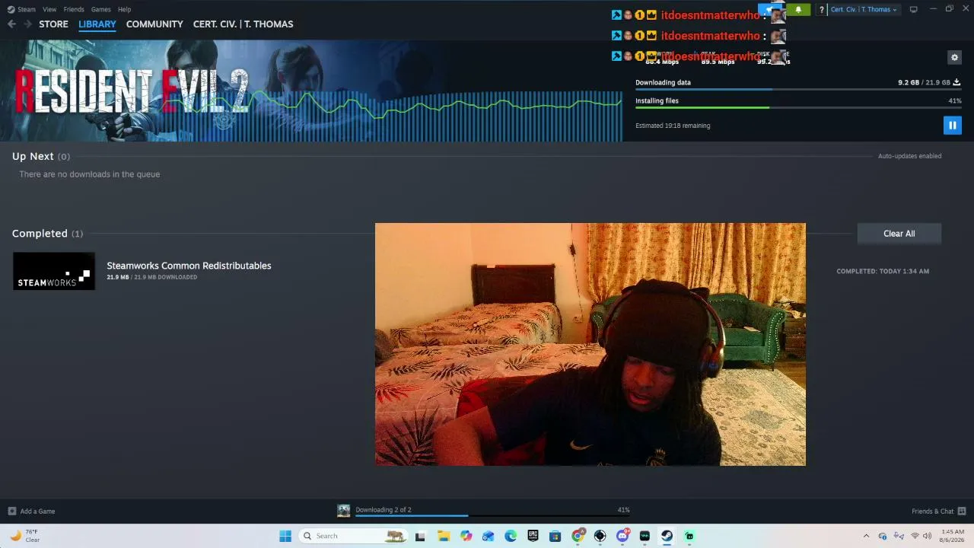The height and width of the screenshot is (548, 974).
Task: Click the 'Estimated 19:18 remaining' text
Action: (x=673, y=126)
